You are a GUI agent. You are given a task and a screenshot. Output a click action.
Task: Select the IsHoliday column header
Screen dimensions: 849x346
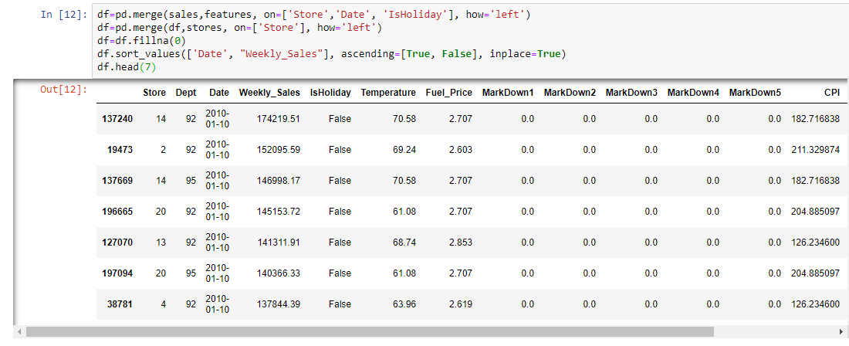330,93
